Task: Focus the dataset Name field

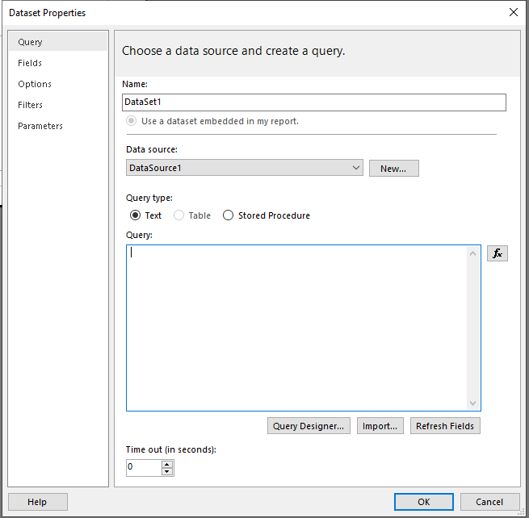Action: [313, 102]
